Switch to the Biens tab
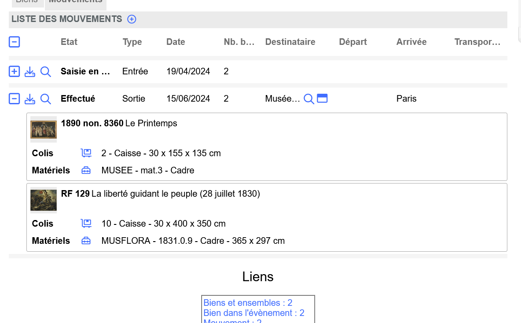This screenshot has width=521, height=323. pyautogui.click(x=26, y=2)
